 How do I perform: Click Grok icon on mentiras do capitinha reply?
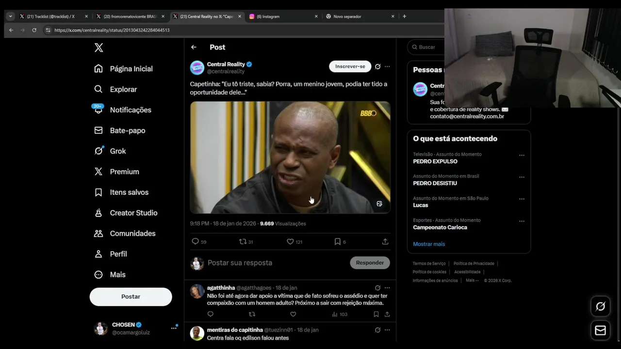377,330
